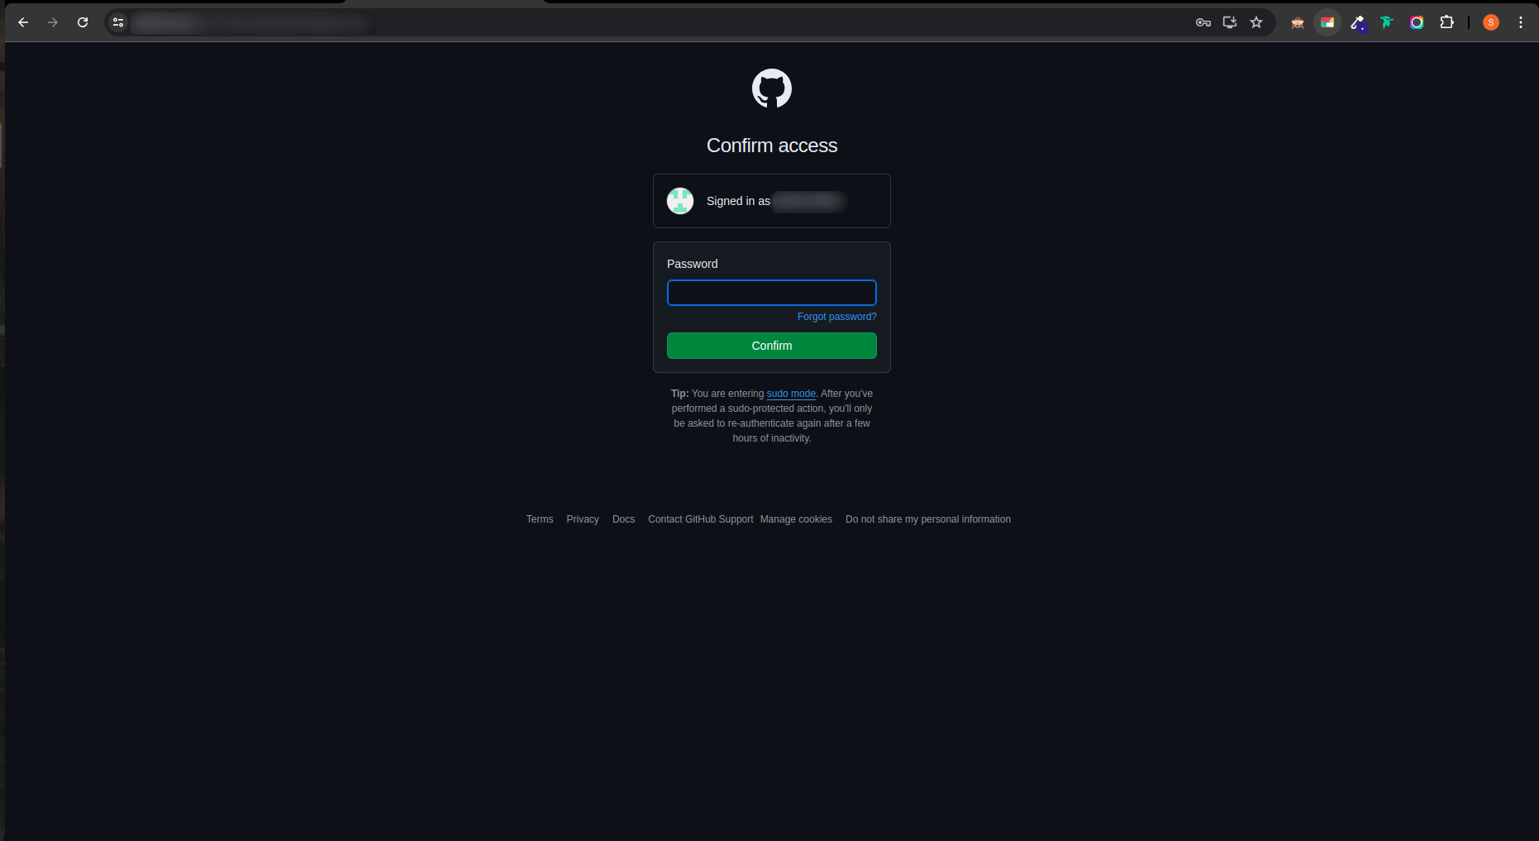The height and width of the screenshot is (841, 1539).
Task: Click the GitHub Octocat logo
Action: pyautogui.click(x=772, y=88)
